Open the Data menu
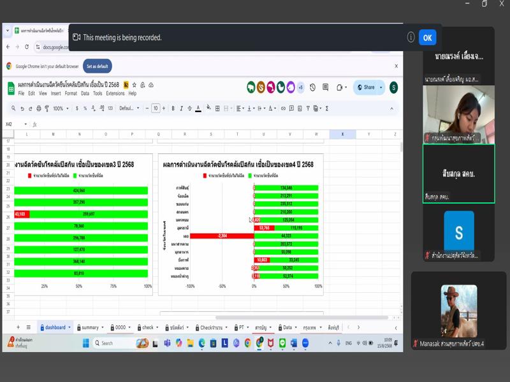The width and height of the screenshot is (510, 382). [85, 93]
